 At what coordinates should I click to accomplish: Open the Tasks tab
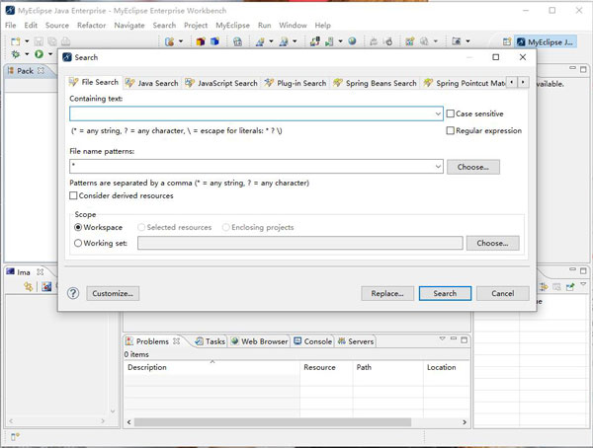[x=211, y=341]
